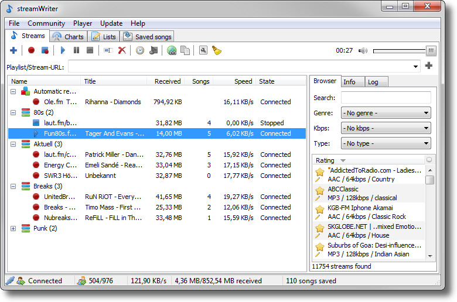Select ABCClassic in the stream browser
Image resolution: width=457 pixels, height=302 pixels.
[x=369, y=193]
